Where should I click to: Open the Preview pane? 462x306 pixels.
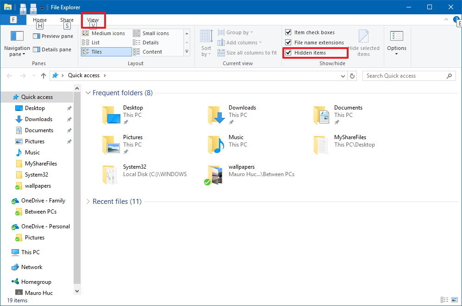point(52,36)
